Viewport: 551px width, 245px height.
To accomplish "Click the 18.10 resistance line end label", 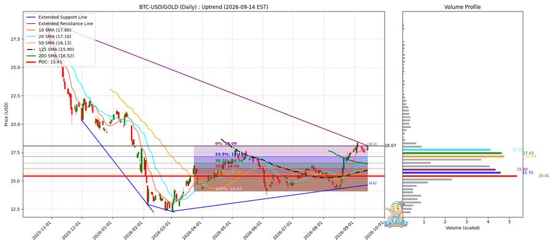I will pyautogui.click(x=372, y=144).
